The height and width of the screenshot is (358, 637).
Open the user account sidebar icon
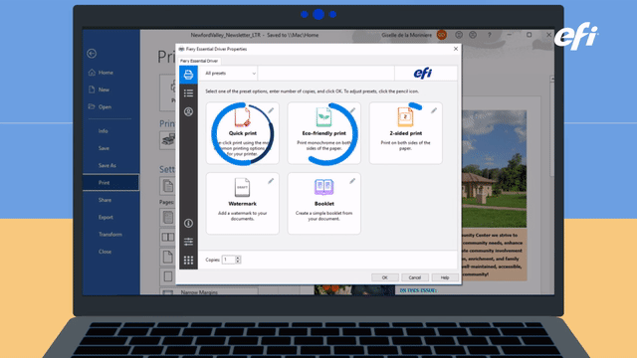point(188,111)
